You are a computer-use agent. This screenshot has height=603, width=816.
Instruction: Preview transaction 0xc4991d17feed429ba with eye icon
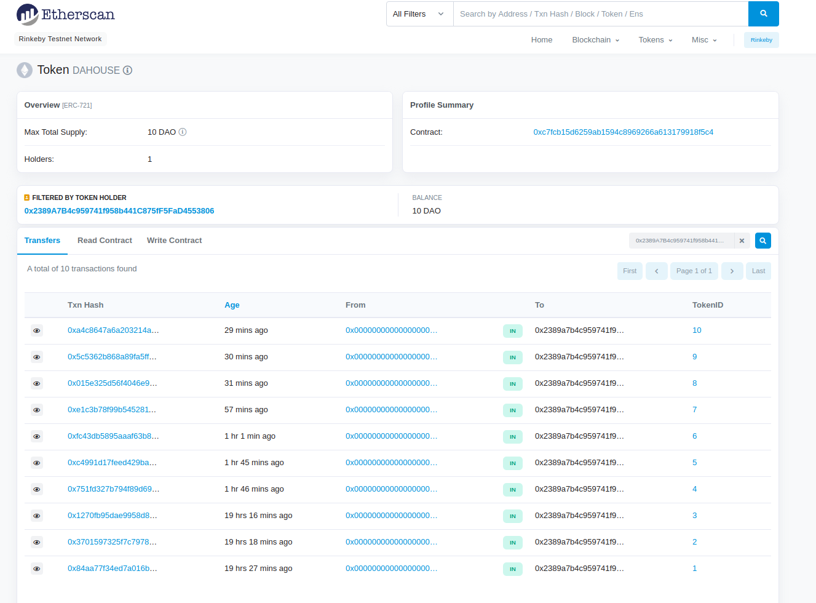coord(37,463)
